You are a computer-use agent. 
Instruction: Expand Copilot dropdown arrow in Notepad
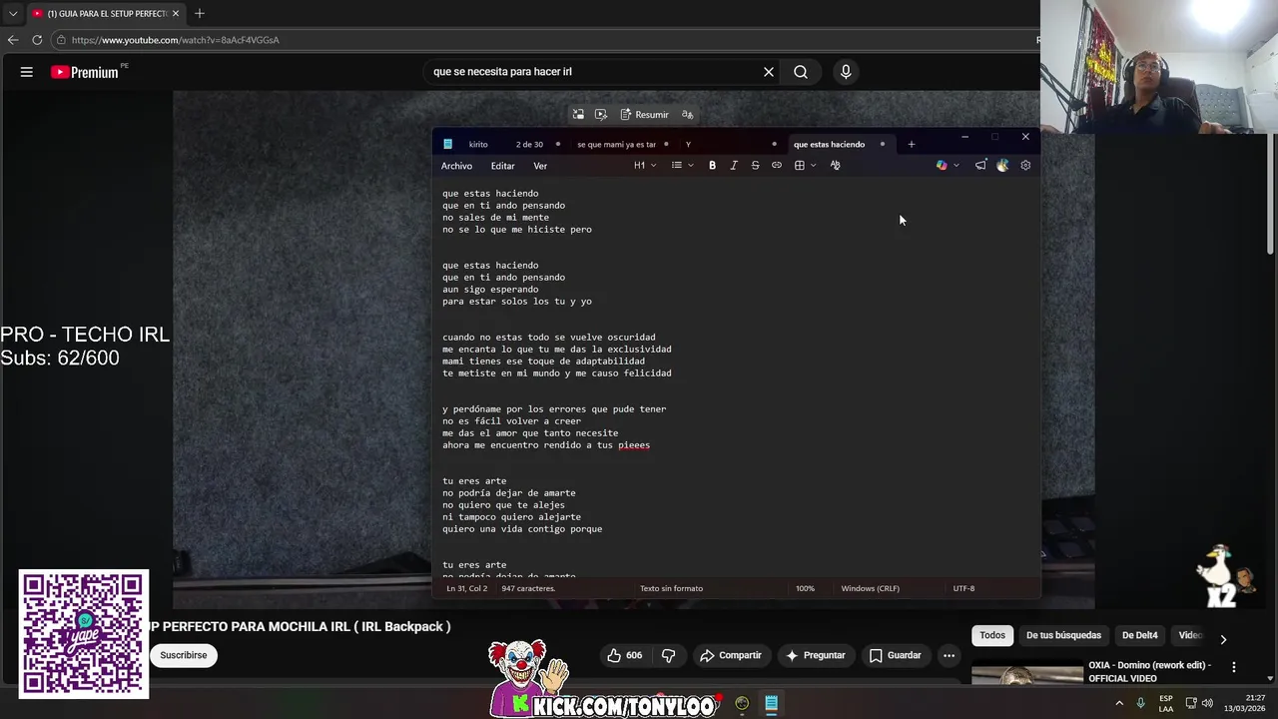tap(957, 166)
